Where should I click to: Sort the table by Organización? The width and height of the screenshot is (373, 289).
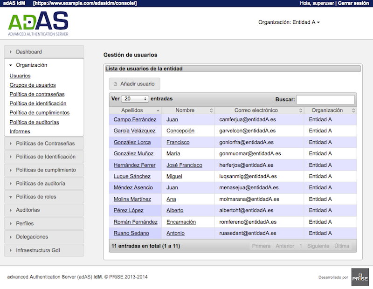pos(331,110)
